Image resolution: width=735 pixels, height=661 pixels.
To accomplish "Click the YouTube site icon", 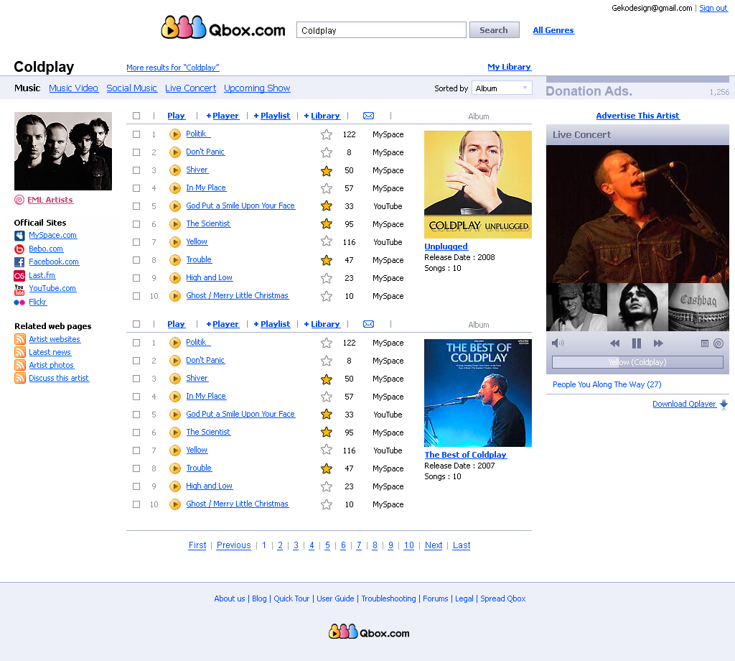I will click(19, 290).
